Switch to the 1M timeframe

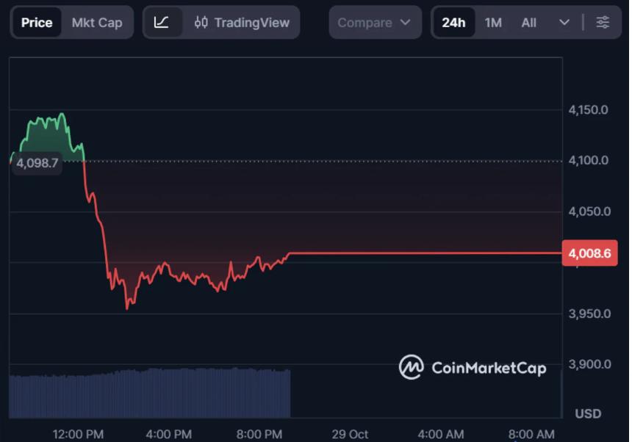coord(492,22)
